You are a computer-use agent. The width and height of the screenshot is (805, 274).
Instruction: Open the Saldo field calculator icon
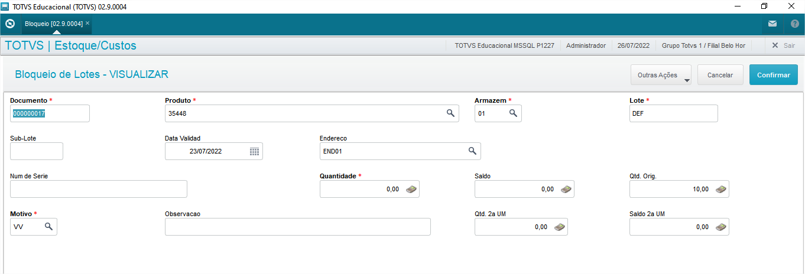[566, 189]
